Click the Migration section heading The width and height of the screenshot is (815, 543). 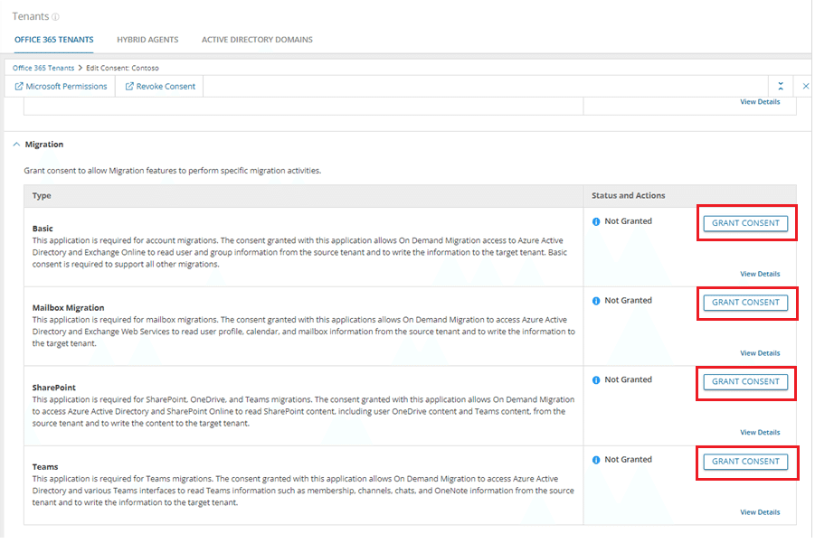pos(44,145)
